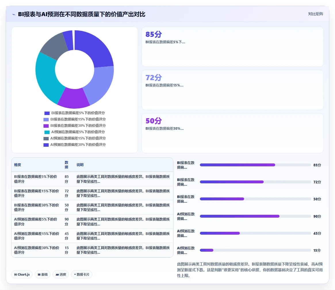Select the table row BI报表在数据偏差15%下的价值评分
This screenshot has width=335, height=290.
[x=92, y=193]
